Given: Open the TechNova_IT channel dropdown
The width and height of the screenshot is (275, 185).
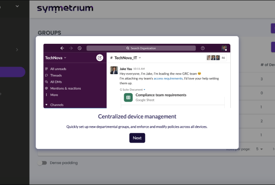Looking at the screenshot, I should [x=126, y=58].
